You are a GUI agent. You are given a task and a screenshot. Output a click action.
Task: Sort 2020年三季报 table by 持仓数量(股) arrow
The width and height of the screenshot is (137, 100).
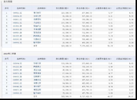(68, 59)
